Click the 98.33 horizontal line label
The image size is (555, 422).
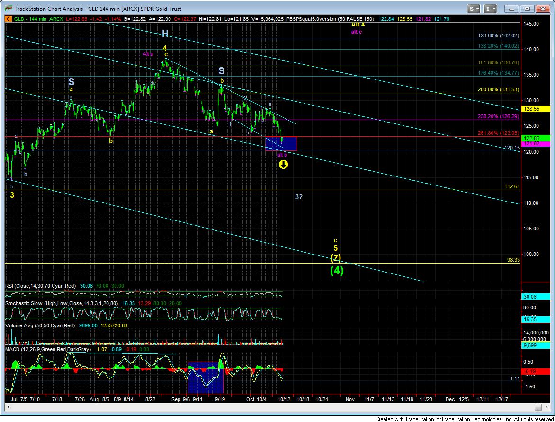[513, 260]
